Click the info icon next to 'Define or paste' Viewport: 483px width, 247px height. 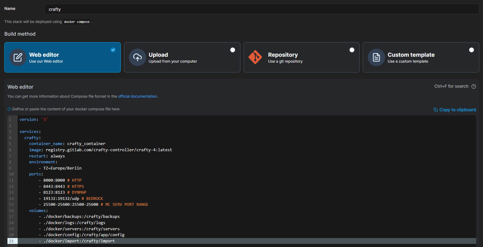[9, 109]
